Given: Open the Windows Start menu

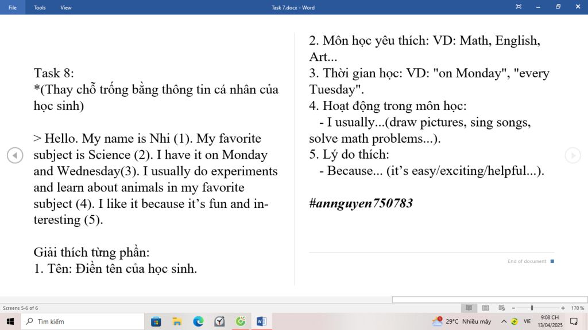Looking at the screenshot, I should pos(10,321).
